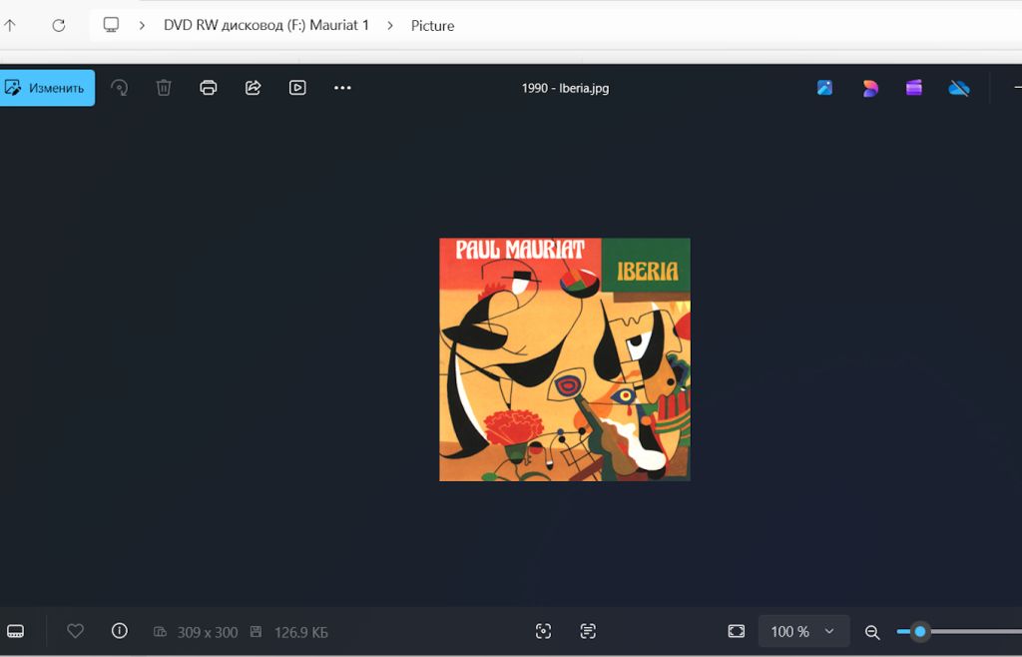Image resolution: width=1022 pixels, height=657 pixels.
Task: Select the Picture folder breadcrumb
Action: (433, 25)
